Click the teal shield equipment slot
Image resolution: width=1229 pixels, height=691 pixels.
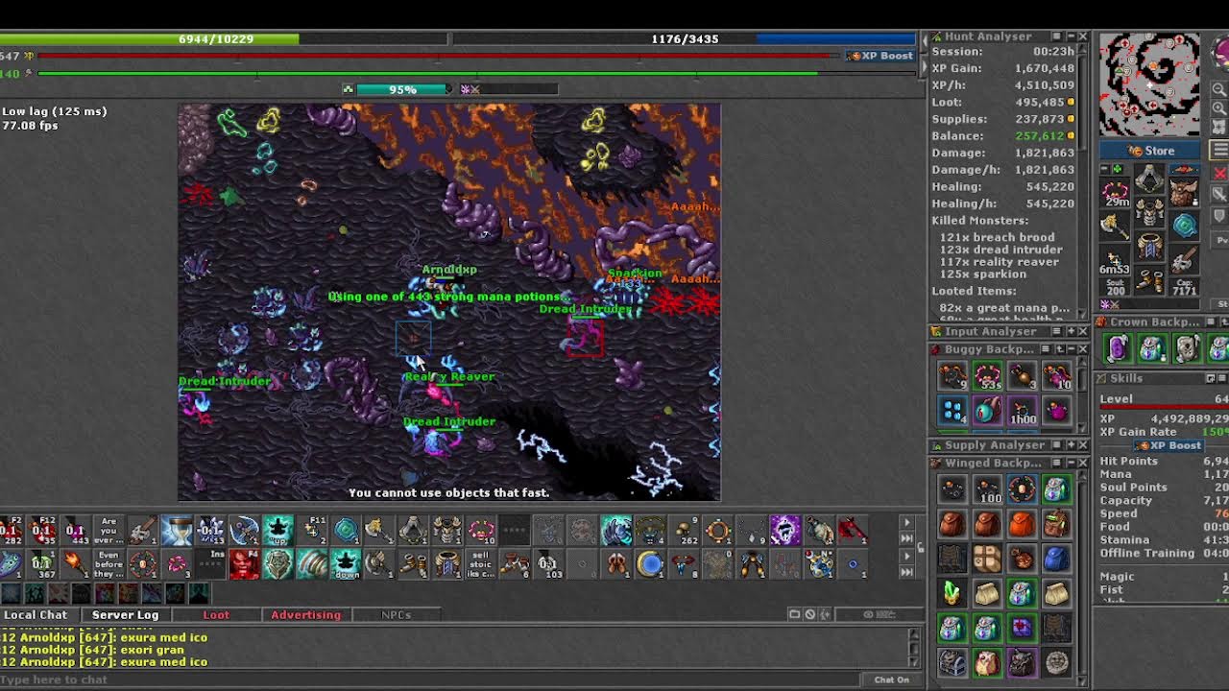tap(1184, 225)
